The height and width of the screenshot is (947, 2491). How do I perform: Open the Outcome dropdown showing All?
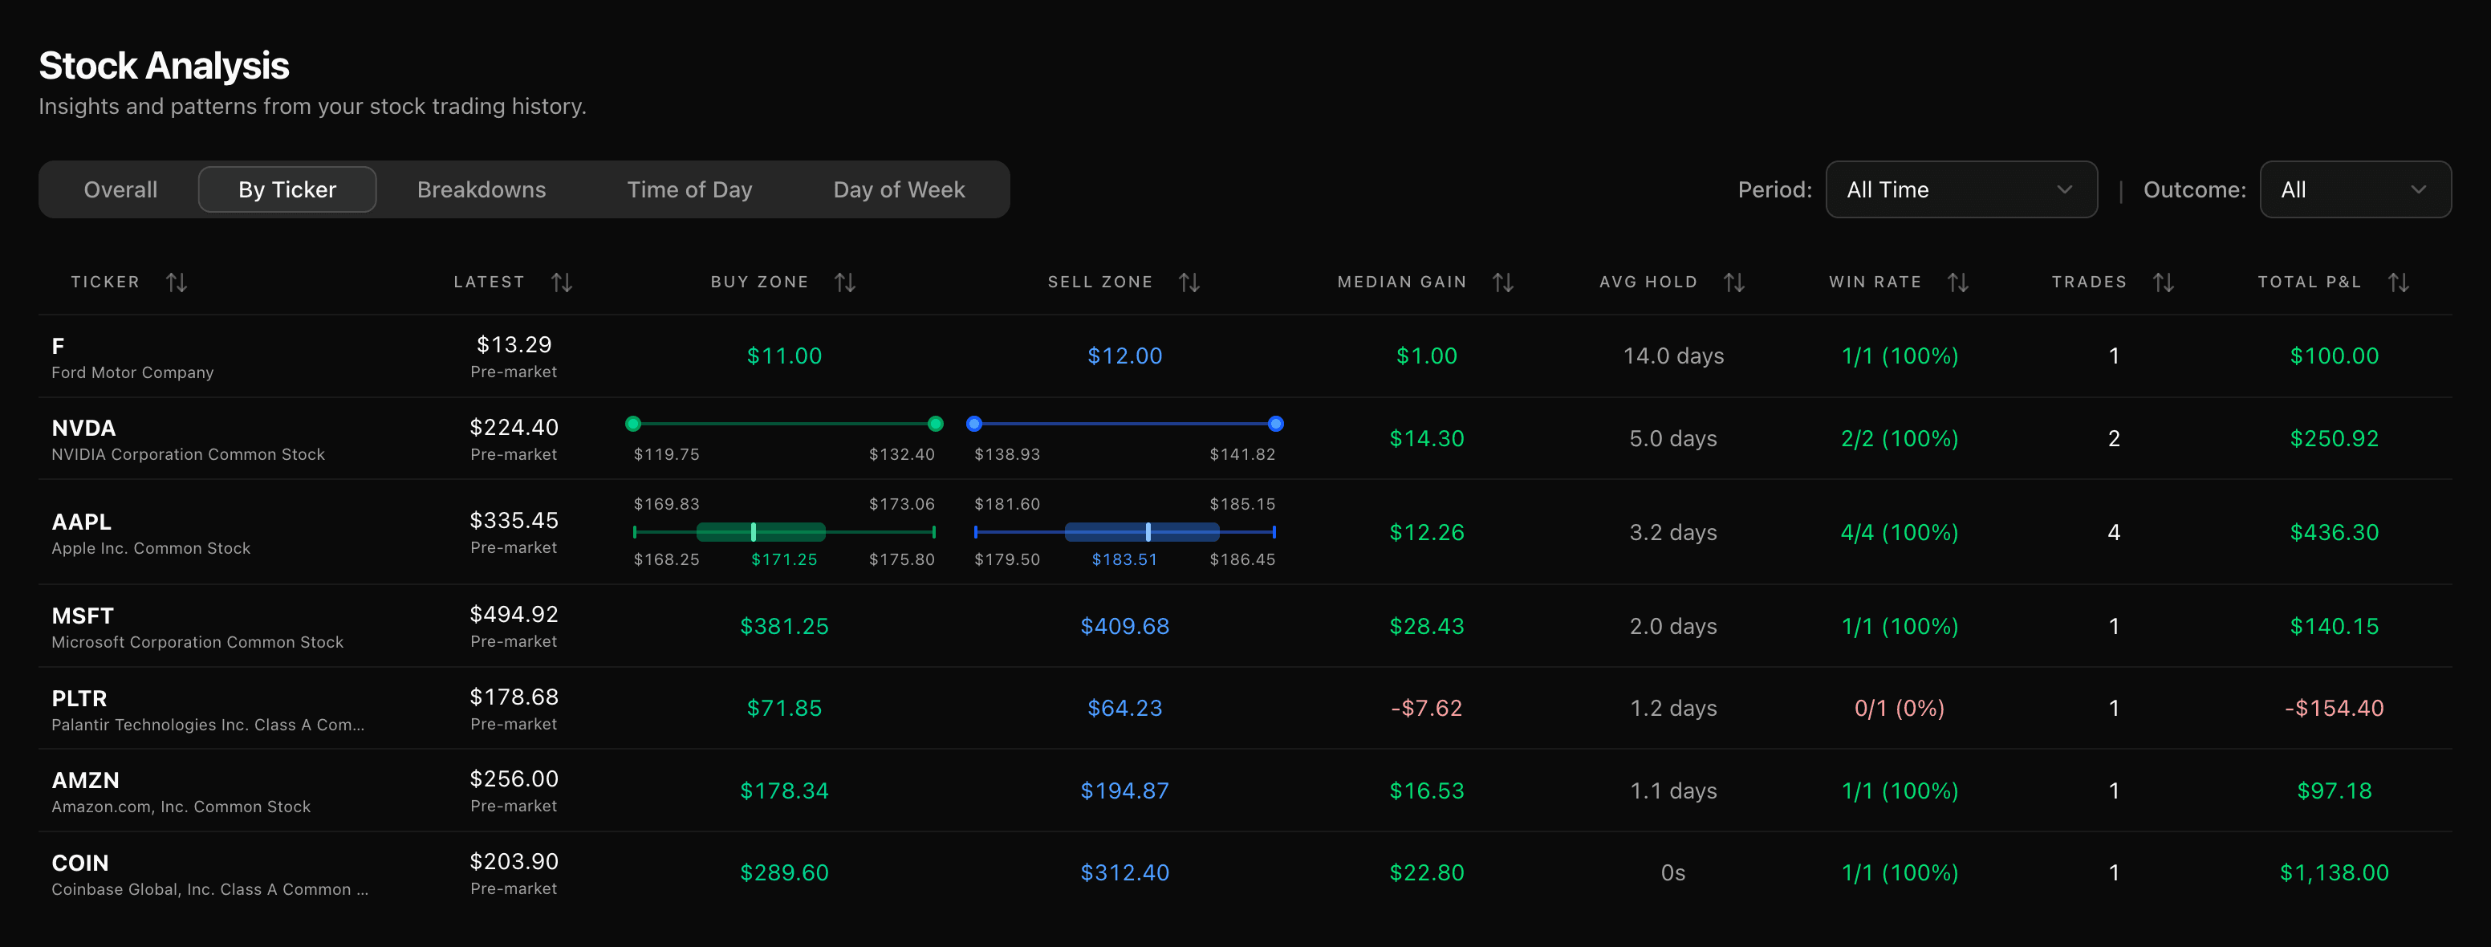pyautogui.click(x=2355, y=189)
